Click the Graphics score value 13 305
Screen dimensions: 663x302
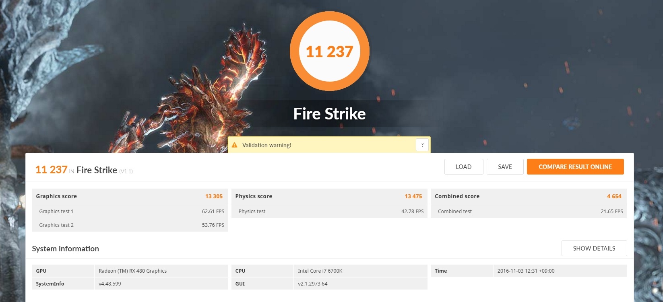pos(214,196)
